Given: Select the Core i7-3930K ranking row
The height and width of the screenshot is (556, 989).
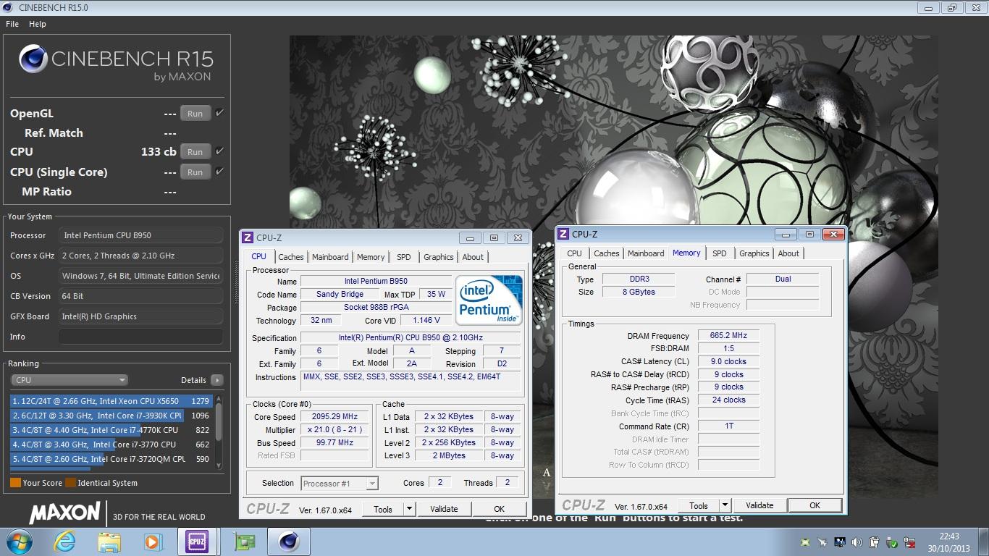Looking at the screenshot, I should pos(111,416).
